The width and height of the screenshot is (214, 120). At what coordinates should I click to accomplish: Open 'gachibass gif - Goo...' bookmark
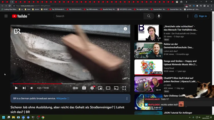[191, 9]
